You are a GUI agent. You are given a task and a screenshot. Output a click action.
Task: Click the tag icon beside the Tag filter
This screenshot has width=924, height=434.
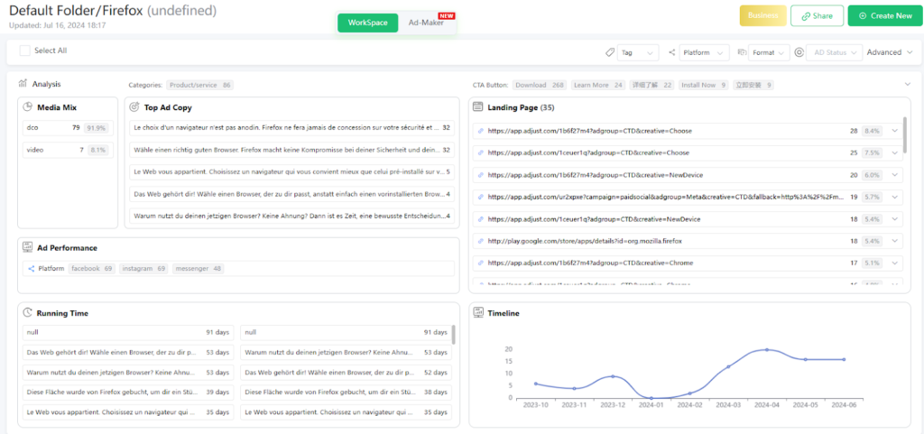click(610, 52)
